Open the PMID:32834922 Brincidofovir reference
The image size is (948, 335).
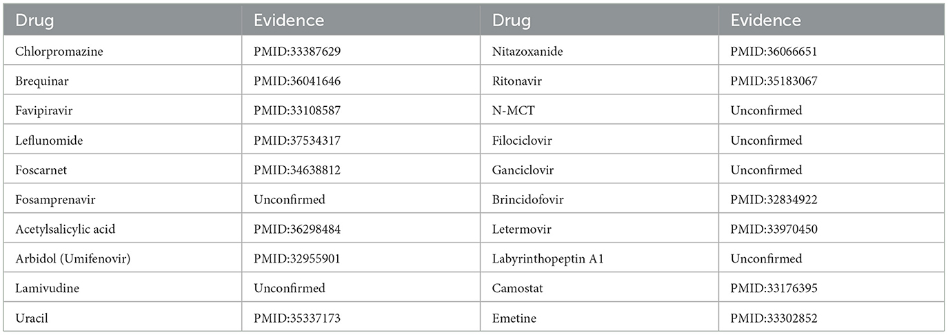[x=775, y=200]
